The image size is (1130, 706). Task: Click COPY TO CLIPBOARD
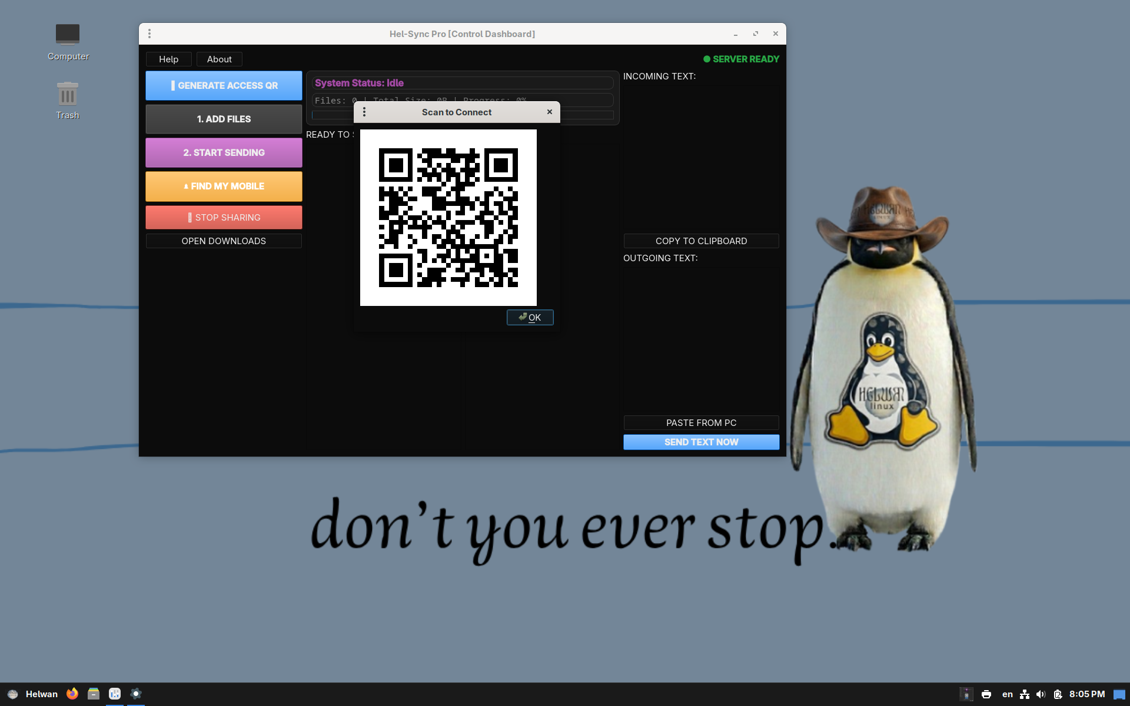tap(701, 241)
